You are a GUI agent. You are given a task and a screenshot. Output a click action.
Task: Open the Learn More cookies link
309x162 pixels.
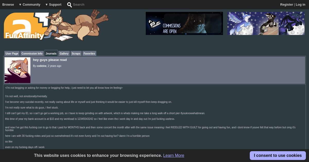[x=174, y=156]
